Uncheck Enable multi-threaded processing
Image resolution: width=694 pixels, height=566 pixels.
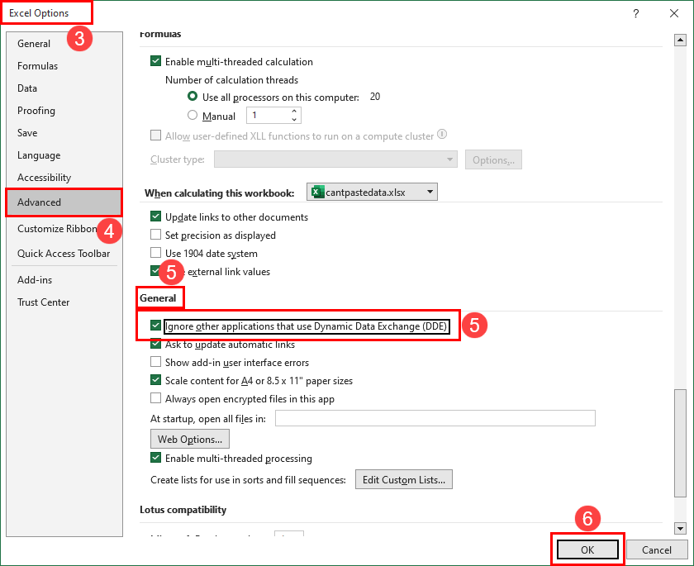coord(155,458)
